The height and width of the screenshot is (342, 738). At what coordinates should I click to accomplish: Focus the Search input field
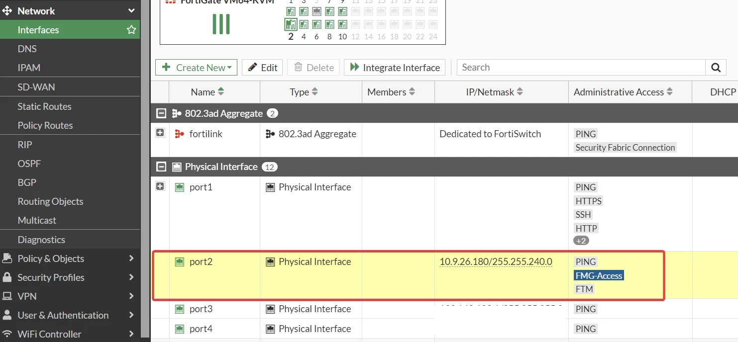pyautogui.click(x=581, y=68)
